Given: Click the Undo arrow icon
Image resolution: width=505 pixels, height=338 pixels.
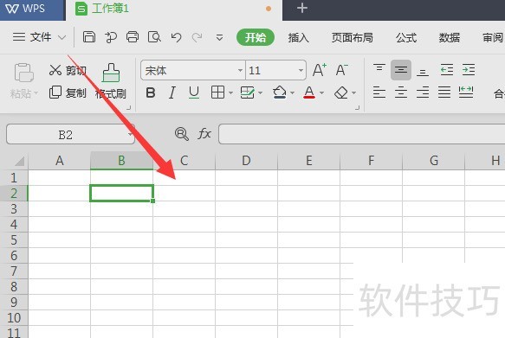Looking at the screenshot, I should point(176,37).
